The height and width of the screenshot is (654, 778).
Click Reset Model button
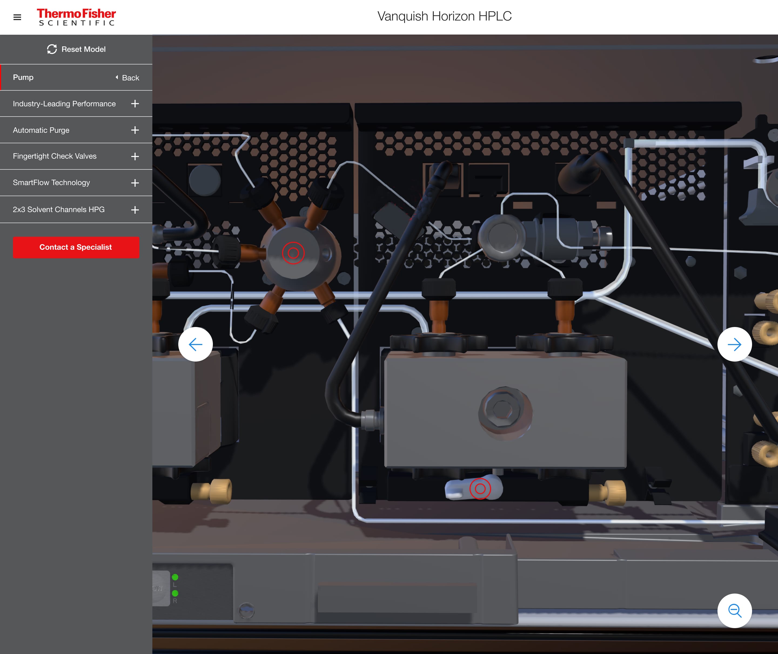pyautogui.click(x=75, y=49)
